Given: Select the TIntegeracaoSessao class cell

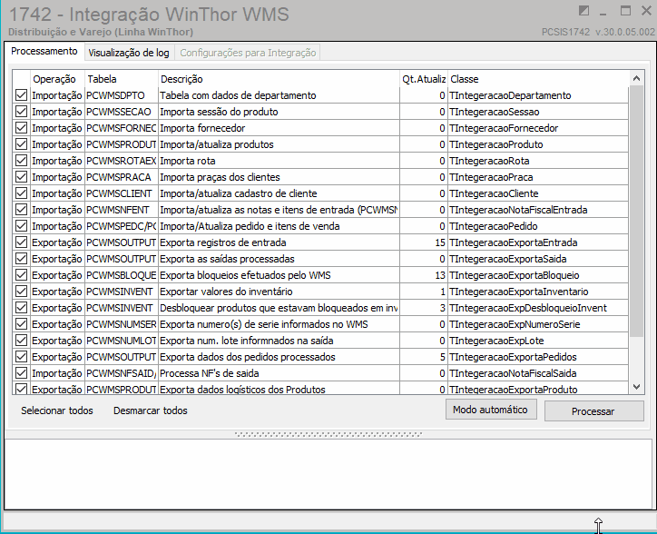Looking at the screenshot, I should coord(538,112).
